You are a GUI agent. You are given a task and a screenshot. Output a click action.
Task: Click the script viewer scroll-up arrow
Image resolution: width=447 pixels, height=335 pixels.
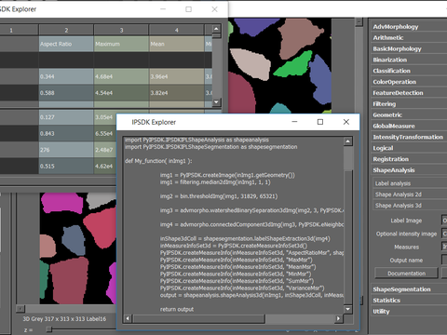coord(348,141)
